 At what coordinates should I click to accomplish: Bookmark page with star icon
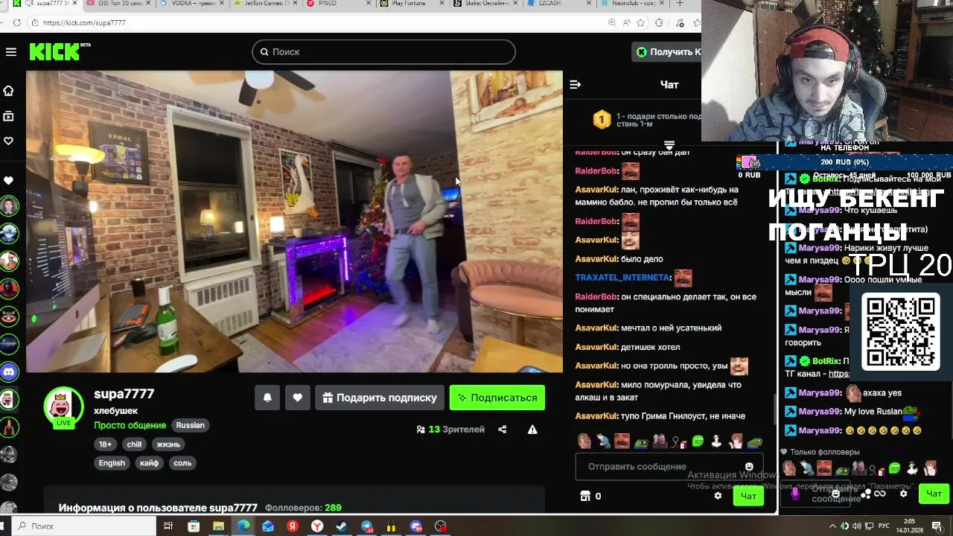pos(641,23)
